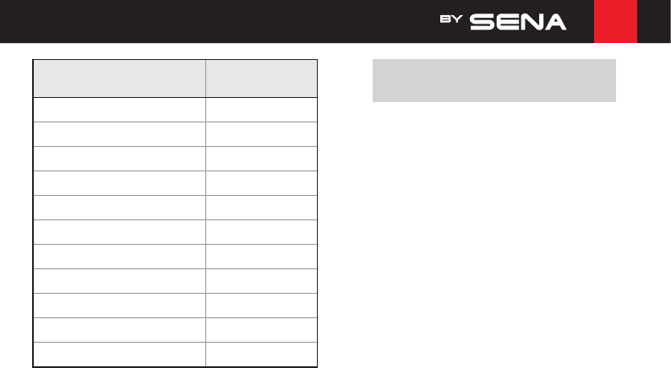Select the wide gray table header cell

point(119,78)
